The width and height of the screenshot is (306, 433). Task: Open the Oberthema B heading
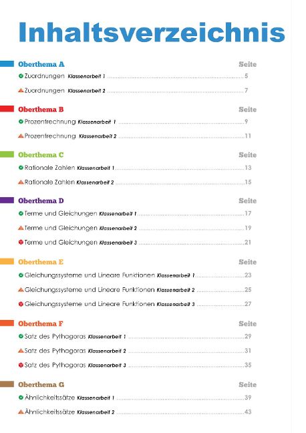pyautogui.click(x=41, y=110)
